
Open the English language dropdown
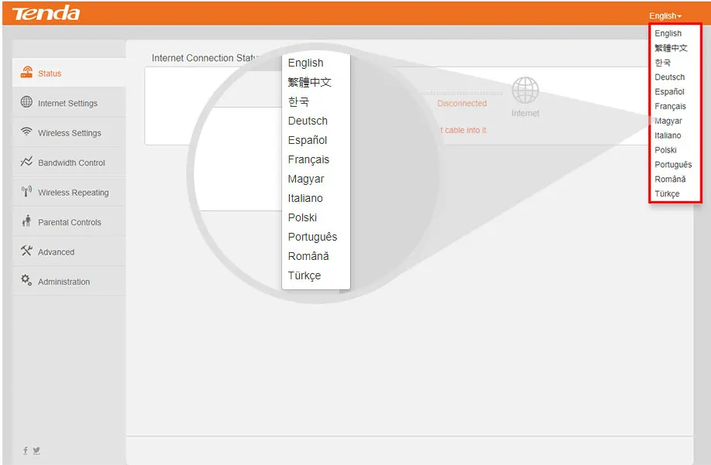665,15
